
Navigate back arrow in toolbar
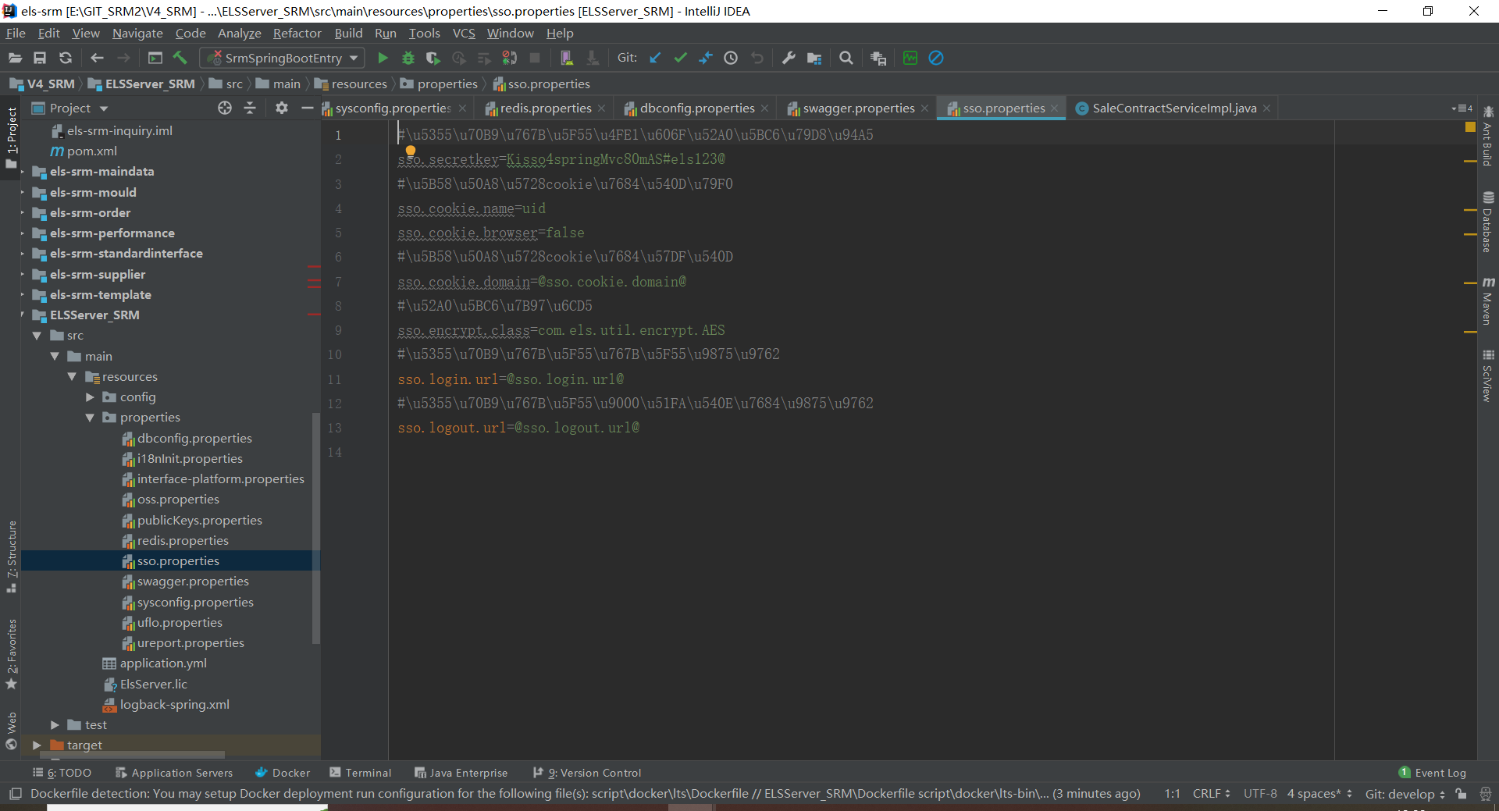point(97,58)
